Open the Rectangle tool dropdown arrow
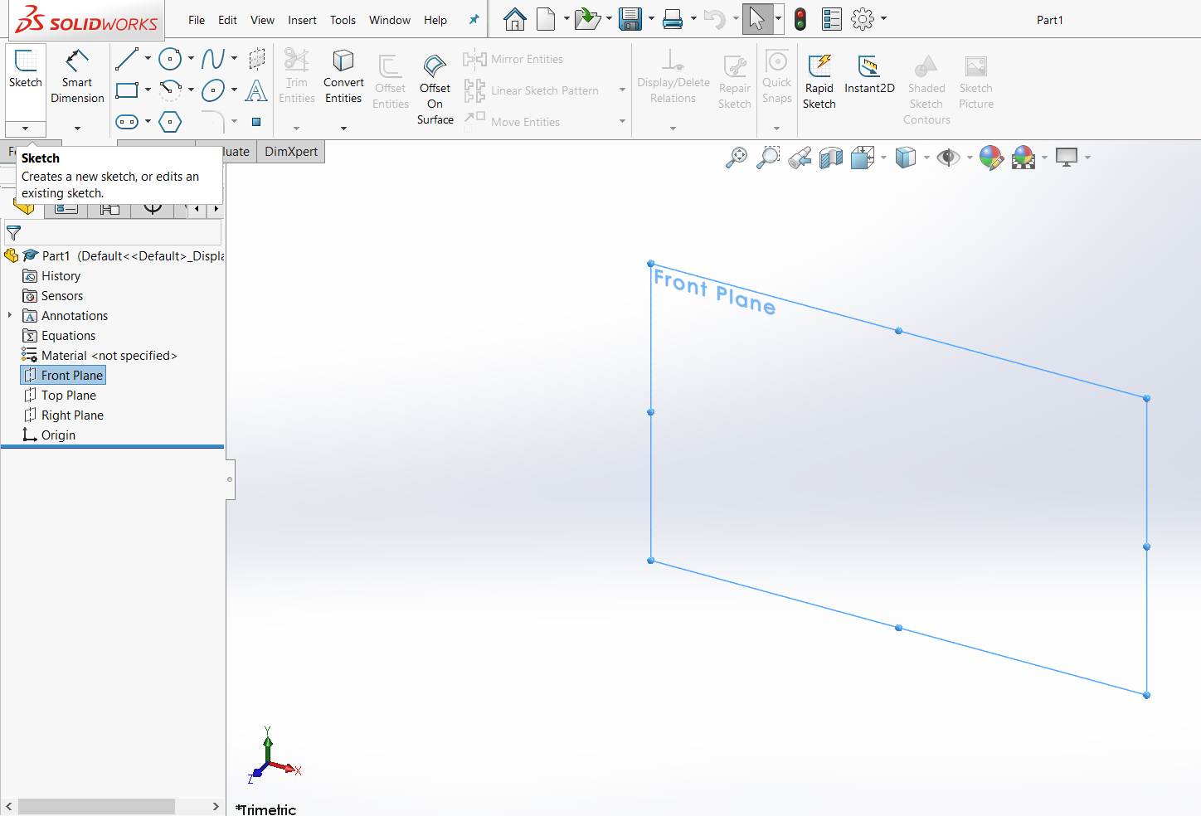The image size is (1201, 816). pyautogui.click(x=148, y=90)
